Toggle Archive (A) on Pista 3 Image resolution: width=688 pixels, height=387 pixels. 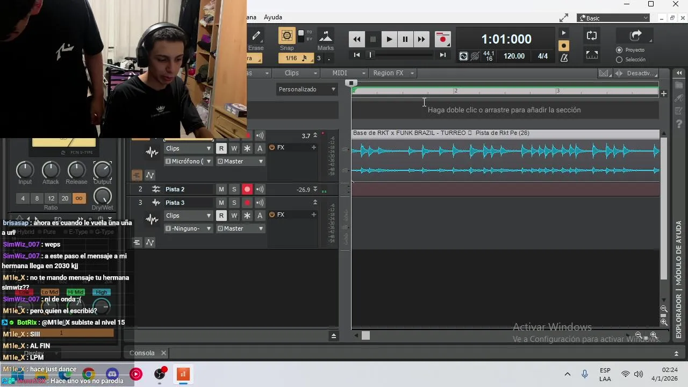pyautogui.click(x=260, y=216)
